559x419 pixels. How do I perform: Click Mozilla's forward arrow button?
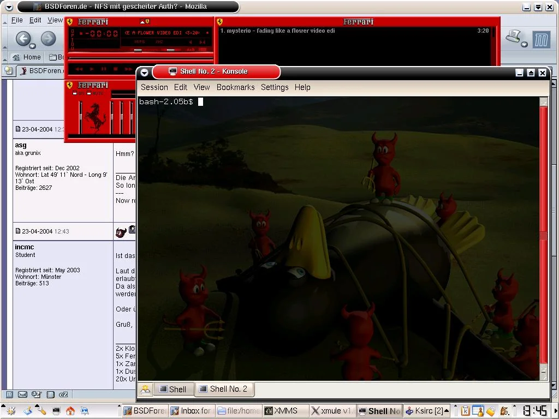pyautogui.click(x=48, y=38)
